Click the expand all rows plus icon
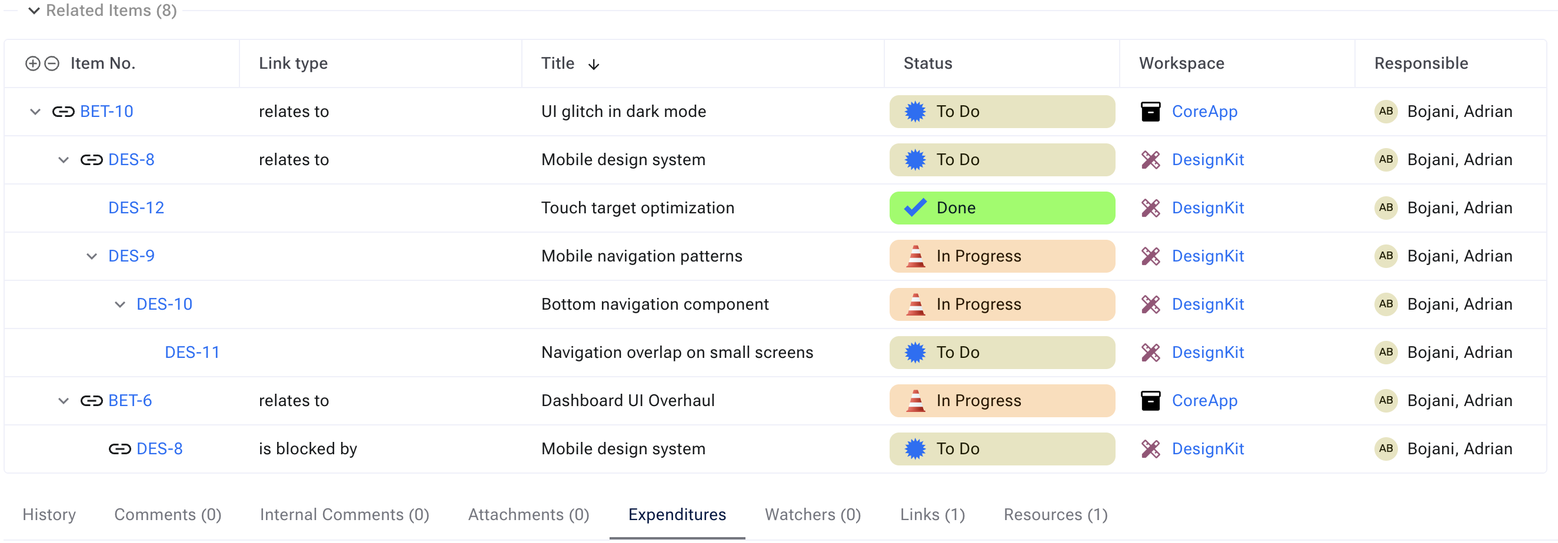1558x543 pixels. point(33,63)
